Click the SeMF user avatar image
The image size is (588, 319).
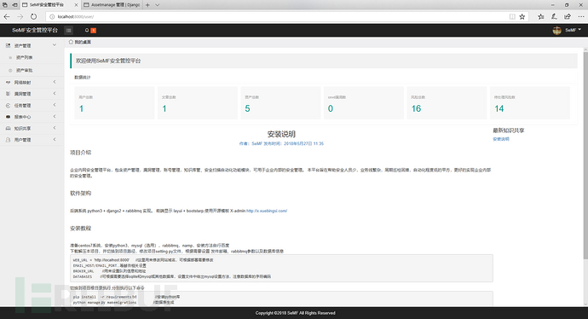(556, 31)
